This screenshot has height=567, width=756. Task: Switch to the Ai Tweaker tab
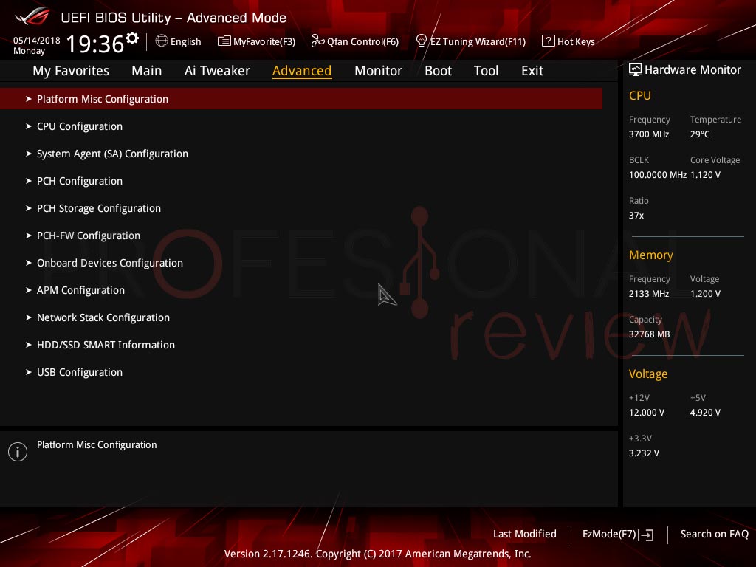(217, 71)
